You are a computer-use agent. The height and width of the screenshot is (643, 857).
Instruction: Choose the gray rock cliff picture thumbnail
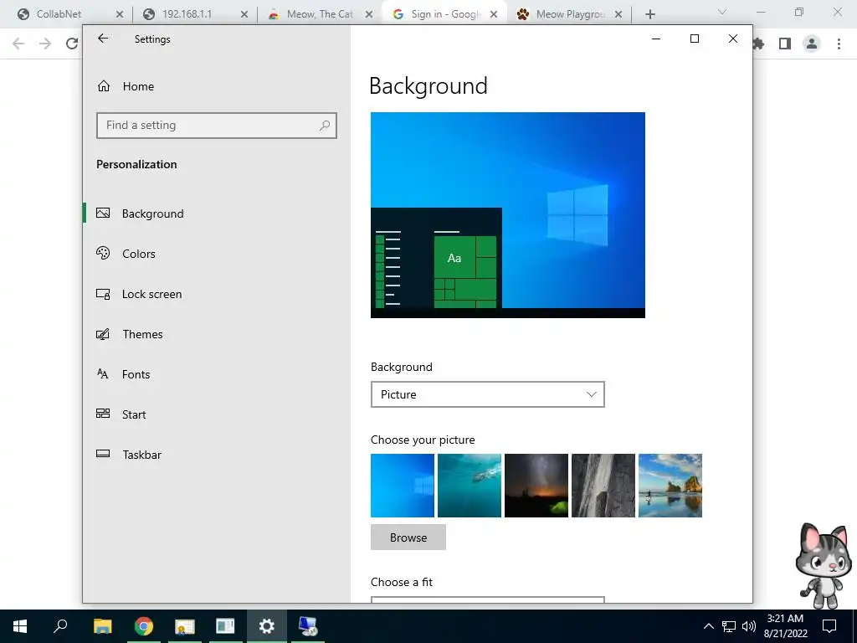pos(603,486)
